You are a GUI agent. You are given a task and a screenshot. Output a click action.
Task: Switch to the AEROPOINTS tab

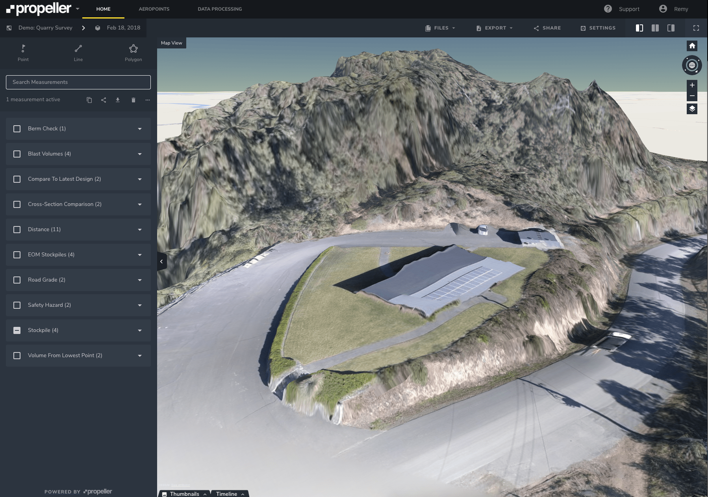pyautogui.click(x=154, y=9)
